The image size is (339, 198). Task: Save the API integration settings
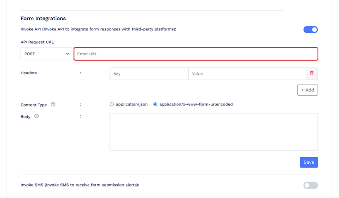click(x=309, y=162)
